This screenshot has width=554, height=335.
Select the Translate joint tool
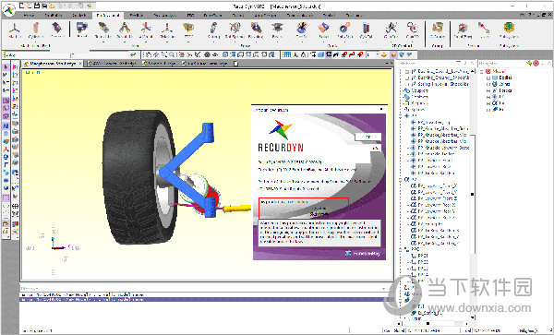coord(103,30)
